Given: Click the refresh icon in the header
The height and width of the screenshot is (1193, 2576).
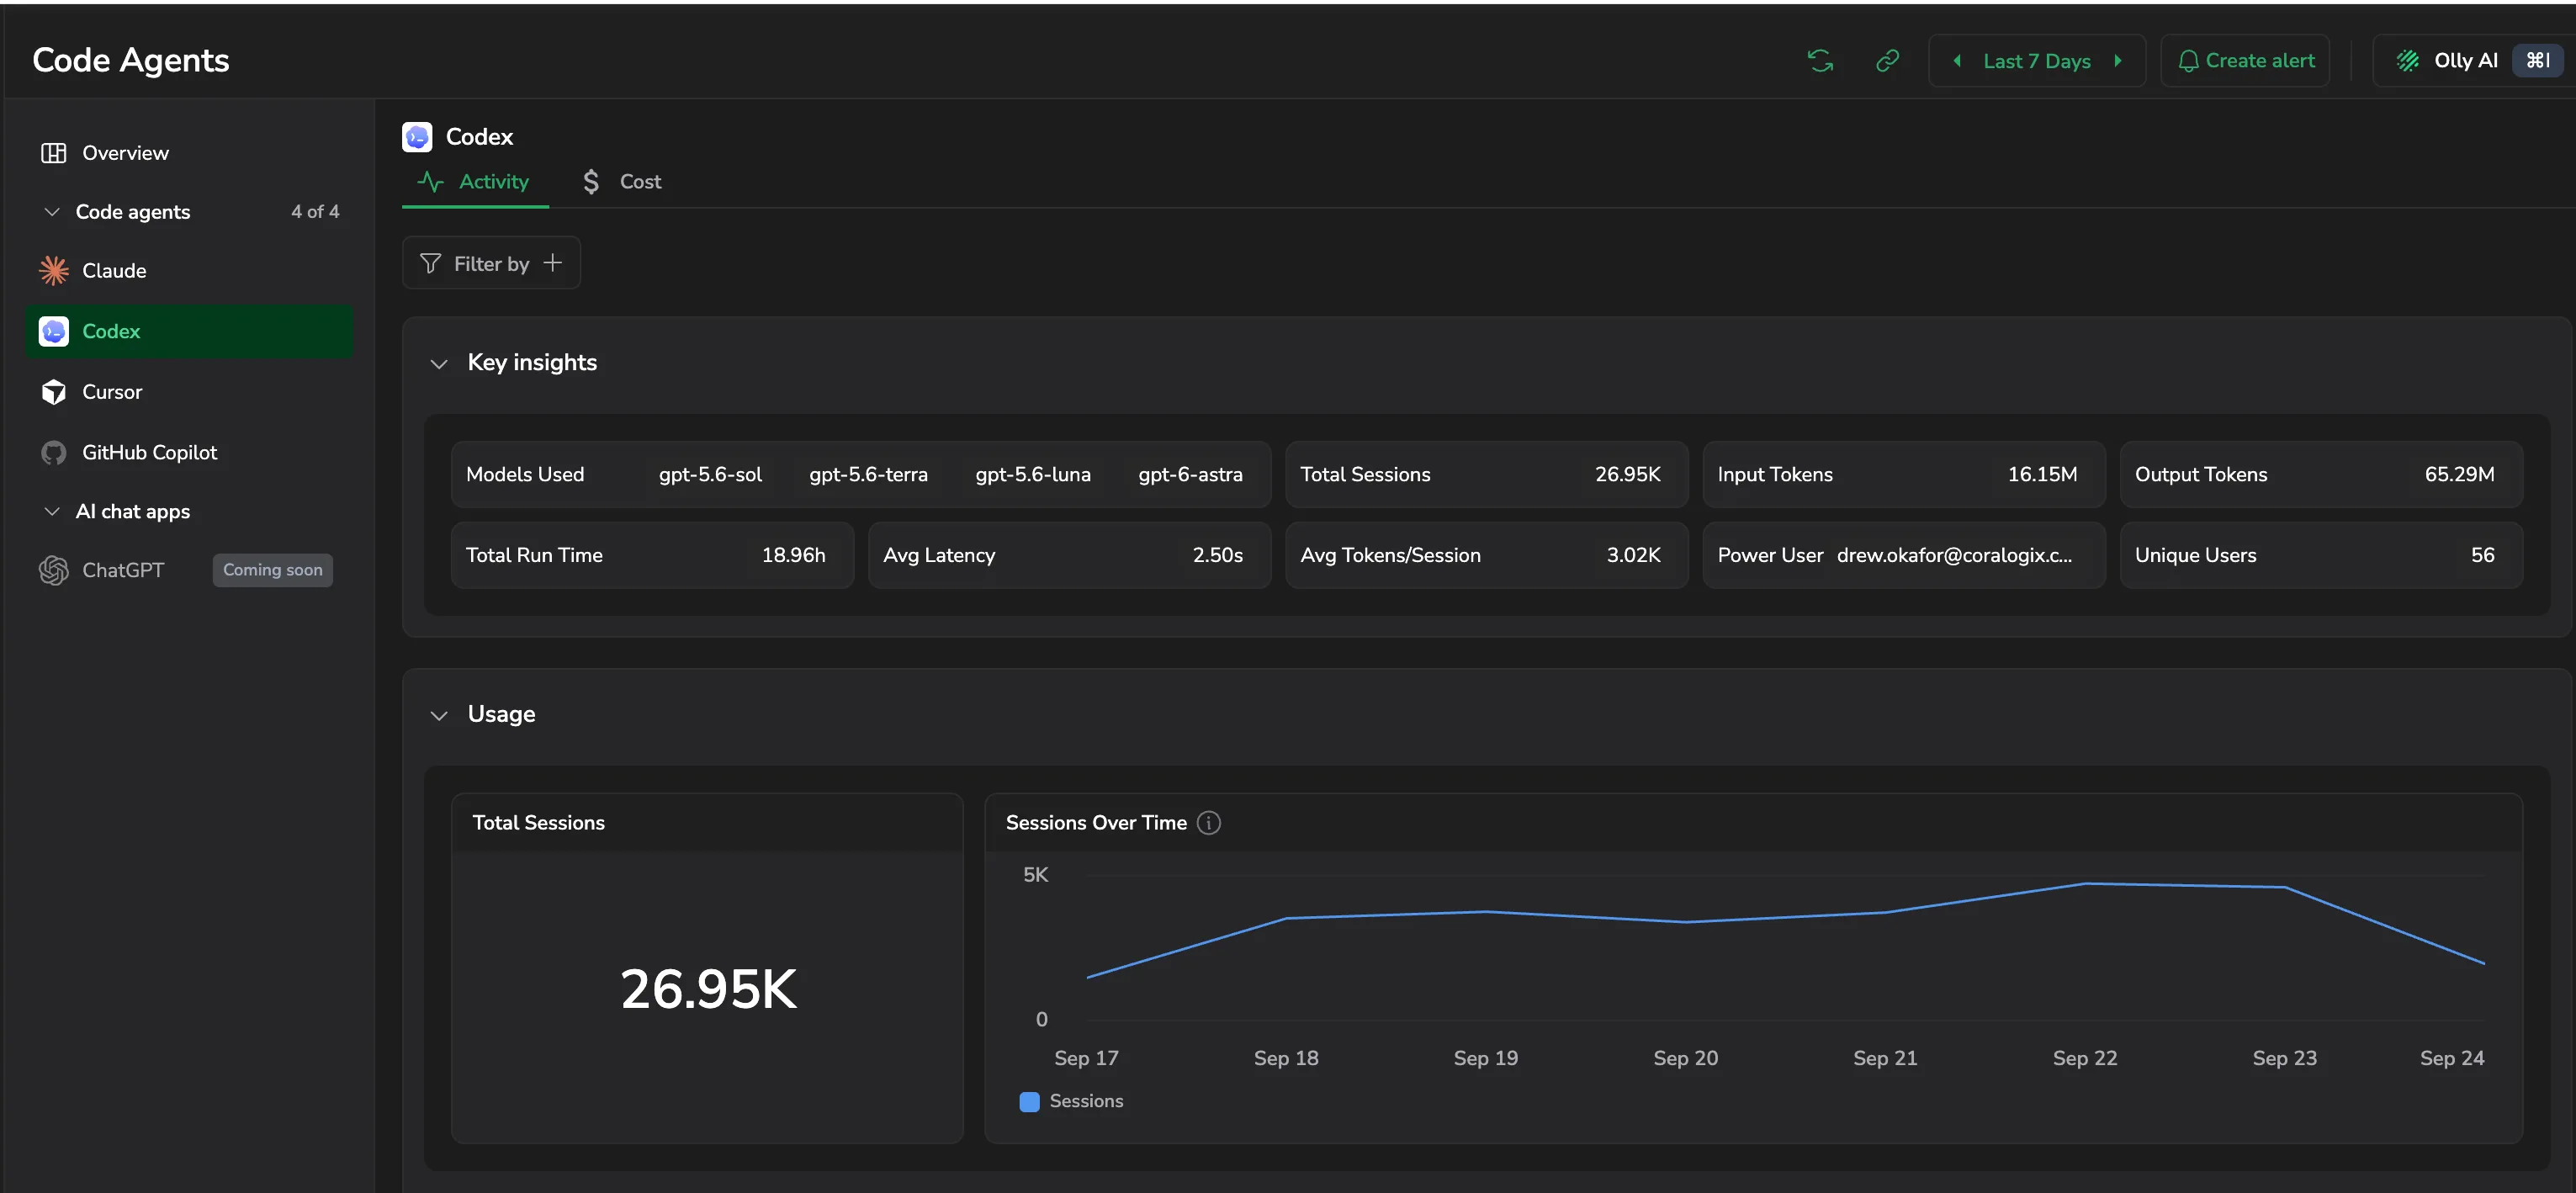Looking at the screenshot, I should (1820, 61).
